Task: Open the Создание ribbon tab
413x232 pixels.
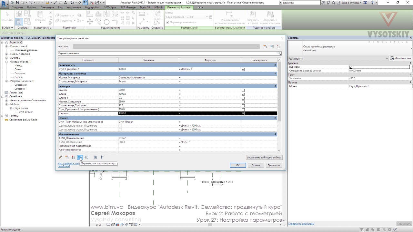Action: pyautogui.click(x=17, y=7)
